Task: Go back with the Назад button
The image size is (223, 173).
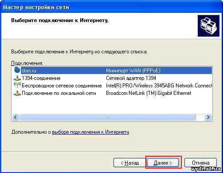Action: point(129,163)
